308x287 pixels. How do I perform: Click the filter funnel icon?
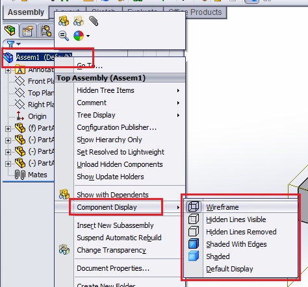coord(10,44)
